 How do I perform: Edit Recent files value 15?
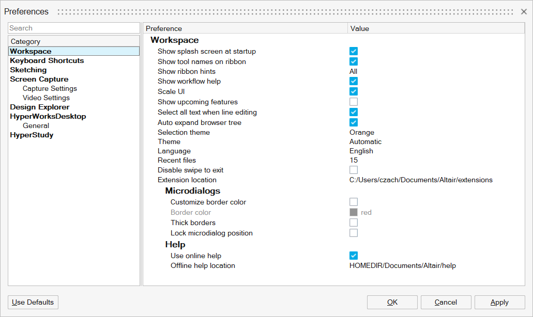coord(354,160)
